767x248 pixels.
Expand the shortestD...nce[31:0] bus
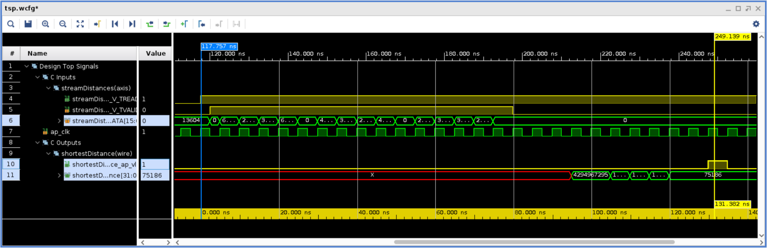tap(59, 175)
